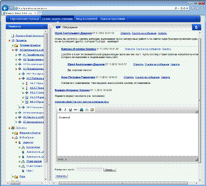
Task: Click Ссылка на сообщение on Варвара Чуркина's reply
Action: [x=148, y=49]
